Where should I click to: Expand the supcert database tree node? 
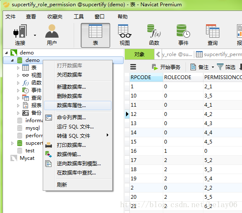click(12, 144)
